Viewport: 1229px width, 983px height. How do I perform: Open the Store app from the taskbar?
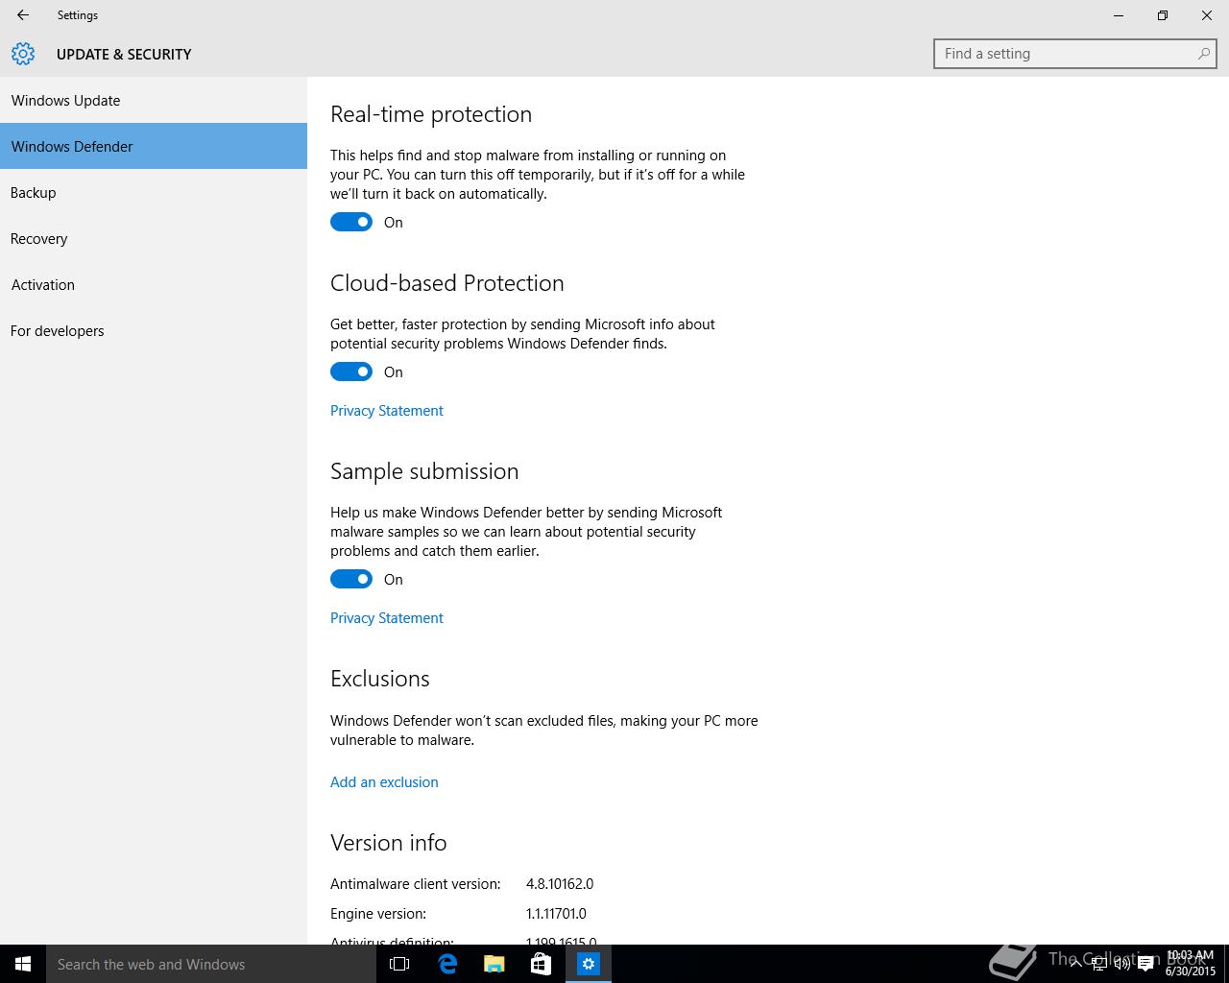pyautogui.click(x=541, y=964)
